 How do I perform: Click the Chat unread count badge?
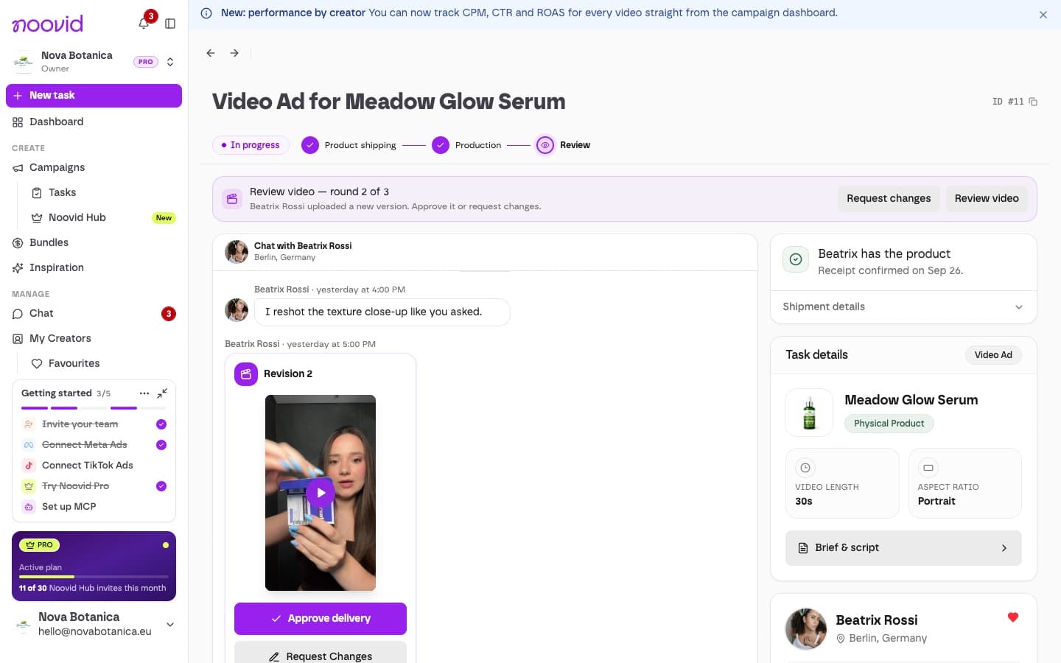pos(169,314)
